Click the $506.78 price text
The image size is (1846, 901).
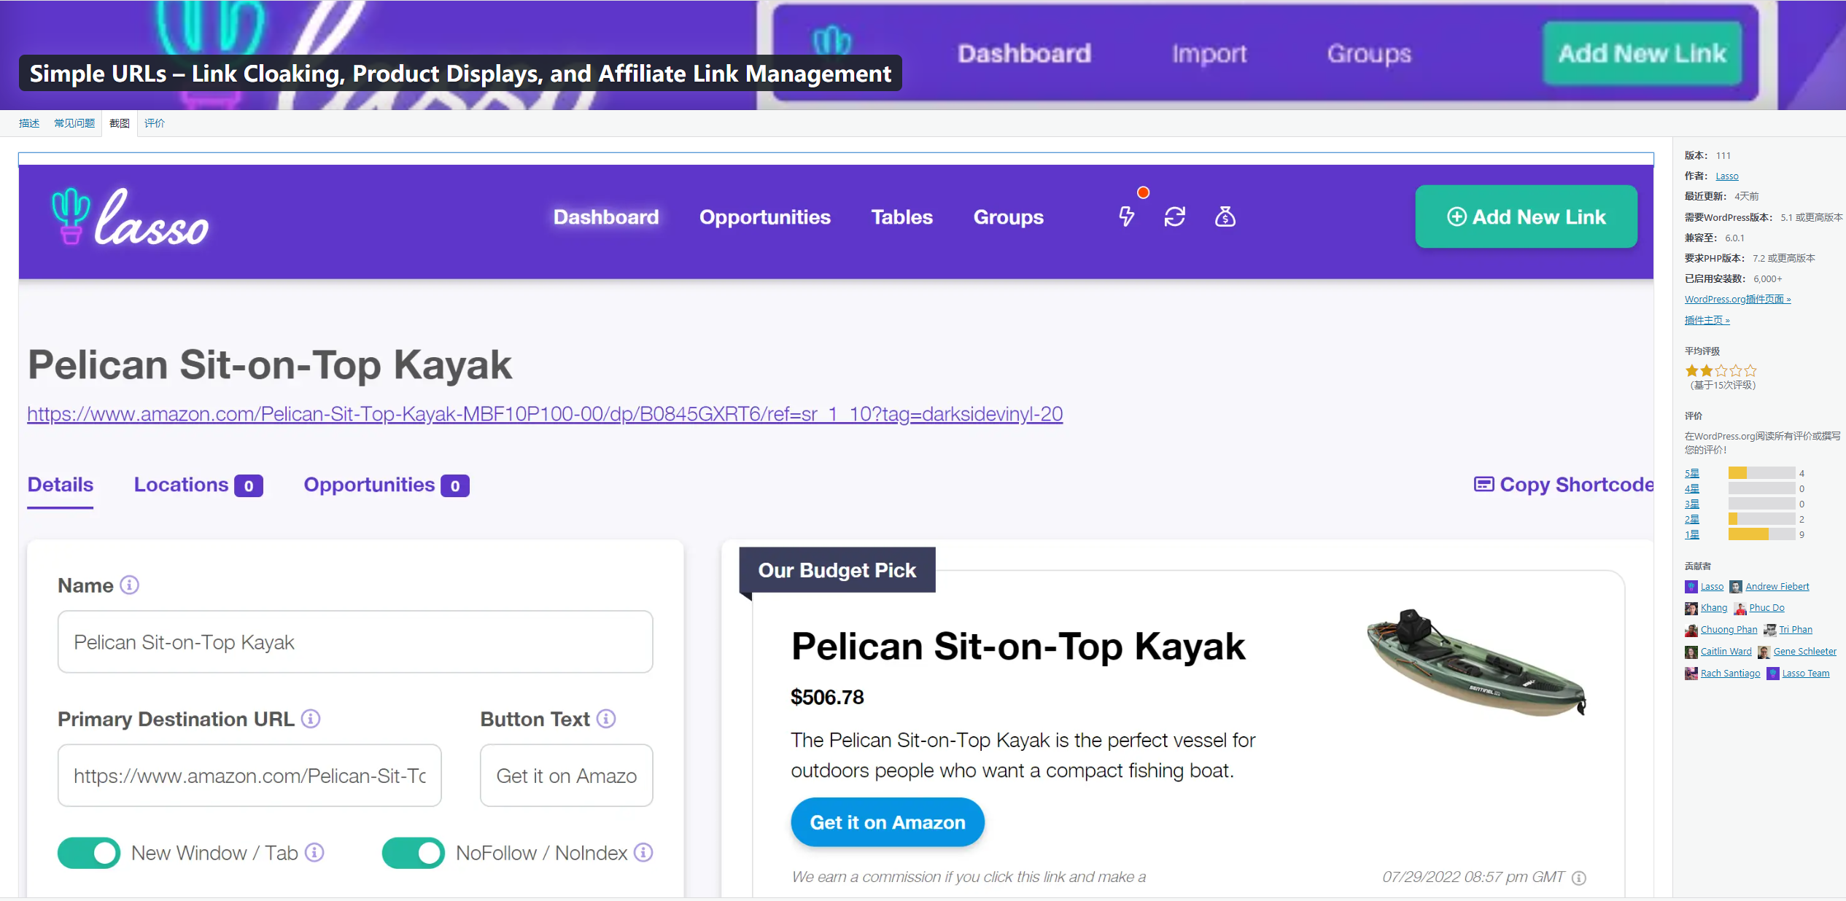(827, 698)
